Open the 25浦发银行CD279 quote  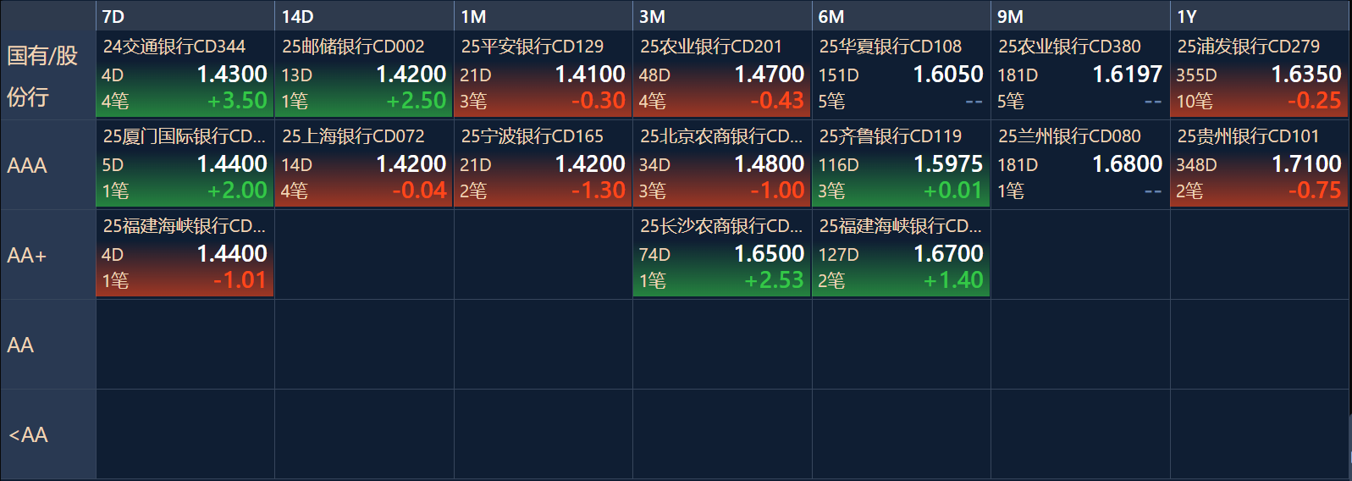[1259, 75]
